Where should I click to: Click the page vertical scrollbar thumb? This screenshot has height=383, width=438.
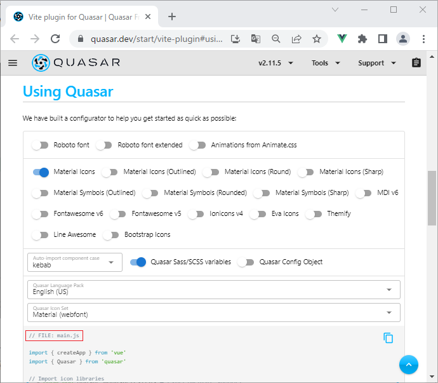tap(432, 198)
